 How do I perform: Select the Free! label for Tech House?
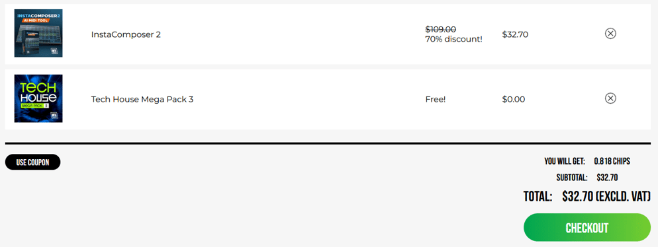point(435,100)
